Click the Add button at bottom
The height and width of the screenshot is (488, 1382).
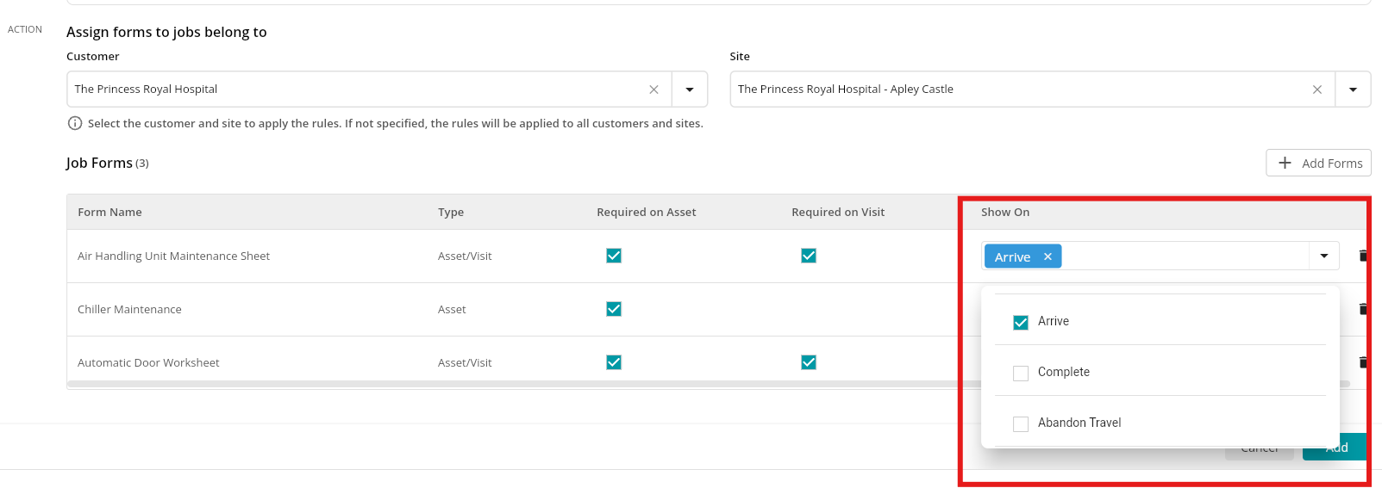click(1335, 448)
